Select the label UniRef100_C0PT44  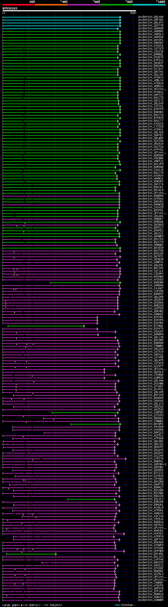coord(151,560)
